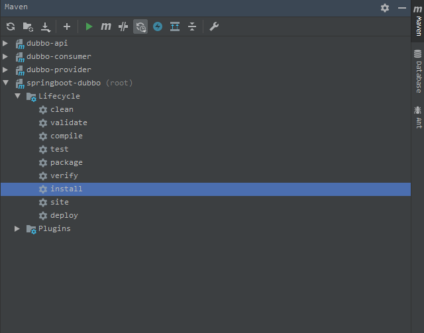This screenshot has height=333, width=424.
Task: Collapse the Lifecycle folder
Action: tap(18, 96)
